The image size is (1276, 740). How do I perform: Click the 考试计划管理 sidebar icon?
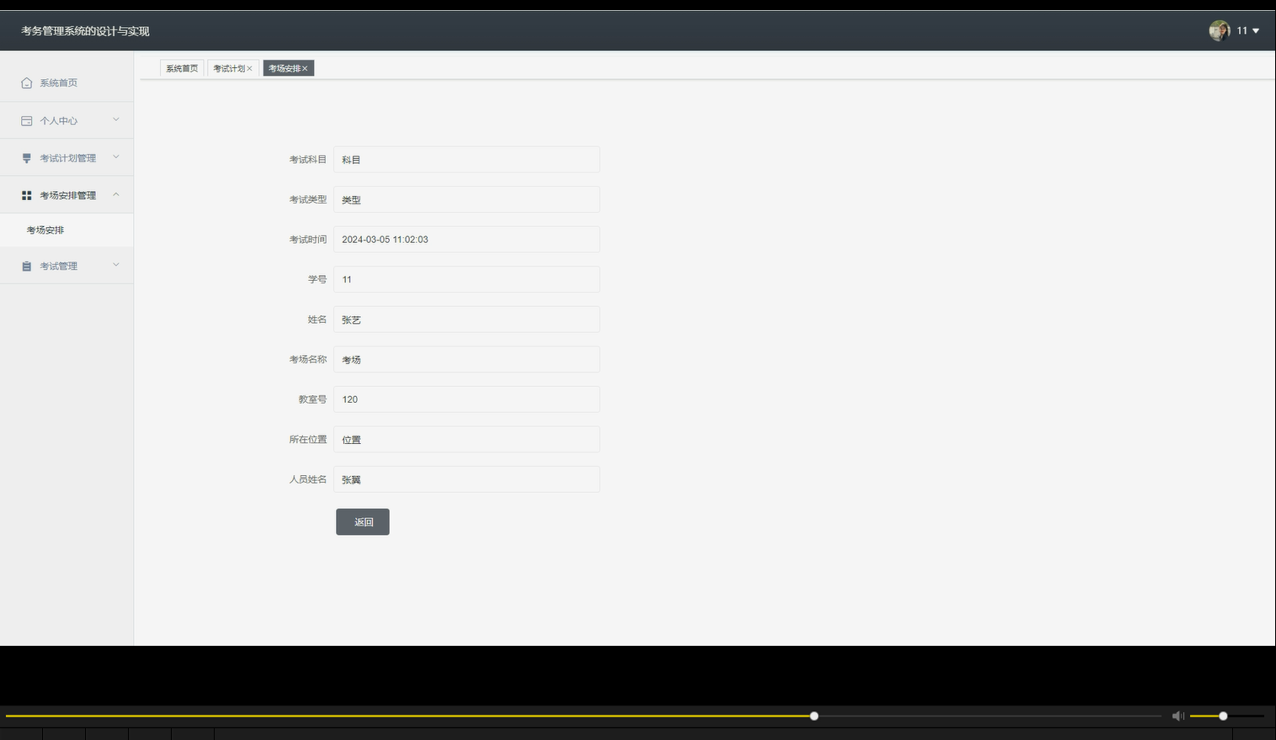[26, 158]
